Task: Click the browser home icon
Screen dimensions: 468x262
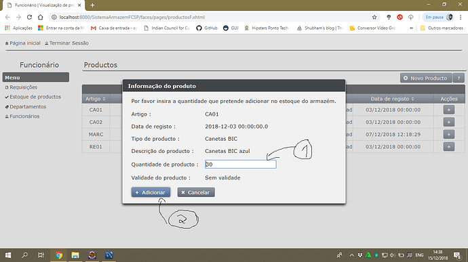Action: tap(40, 18)
